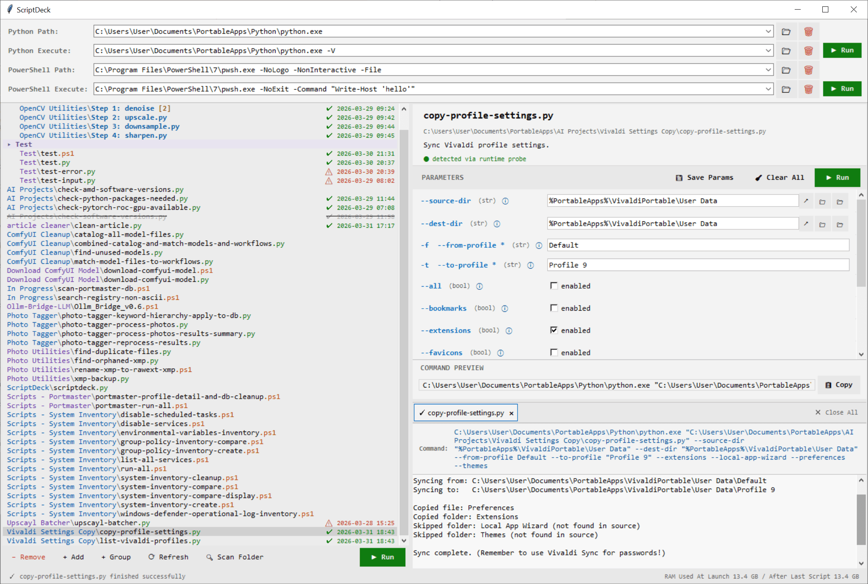Click trash icon for PowerShell Execute row
This screenshot has height=584, width=868.
coord(808,89)
